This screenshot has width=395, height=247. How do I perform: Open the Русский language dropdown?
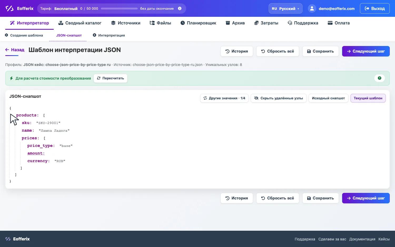tap(285, 8)
